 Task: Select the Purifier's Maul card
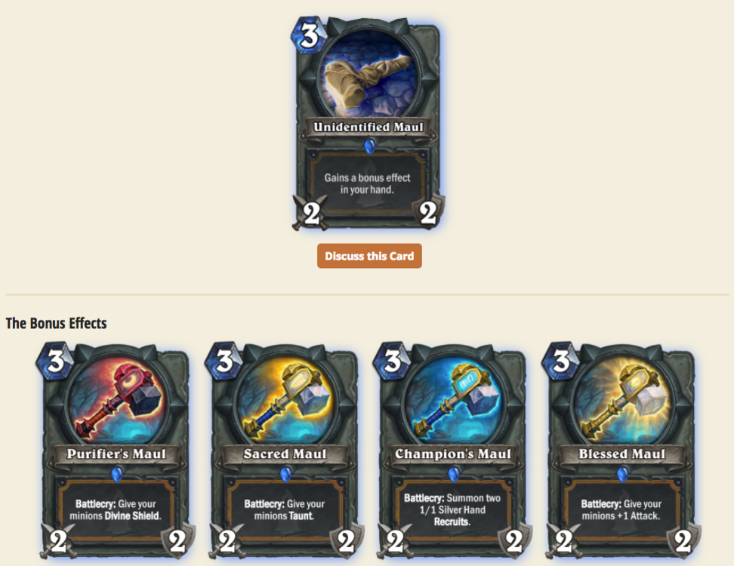tap(116, 451)
